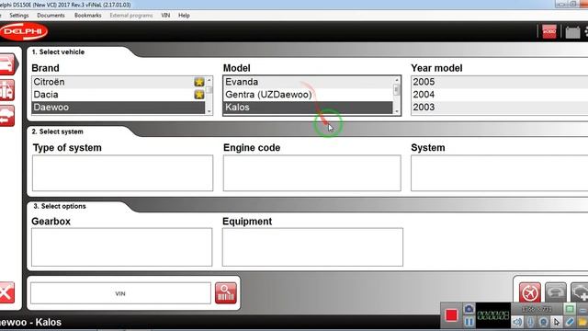Viewport: 588px width, 331px height.
Task: Toggle recorder webcam icon
Action: point(543,322)
